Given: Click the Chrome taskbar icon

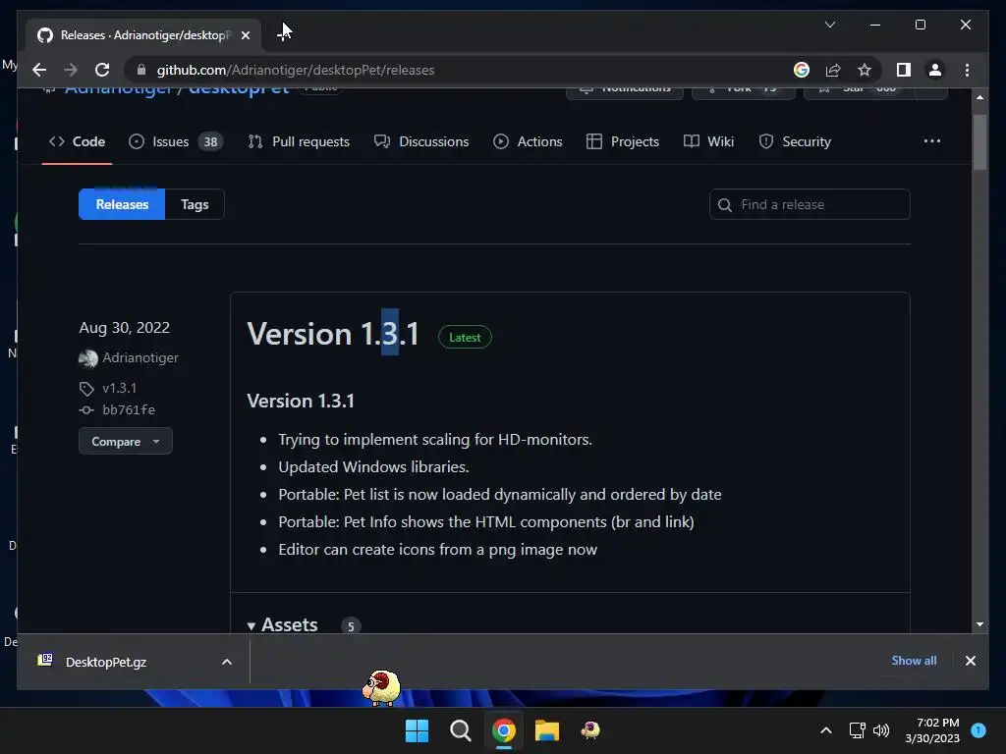Looking at the screenshot, I should [504, 730].
